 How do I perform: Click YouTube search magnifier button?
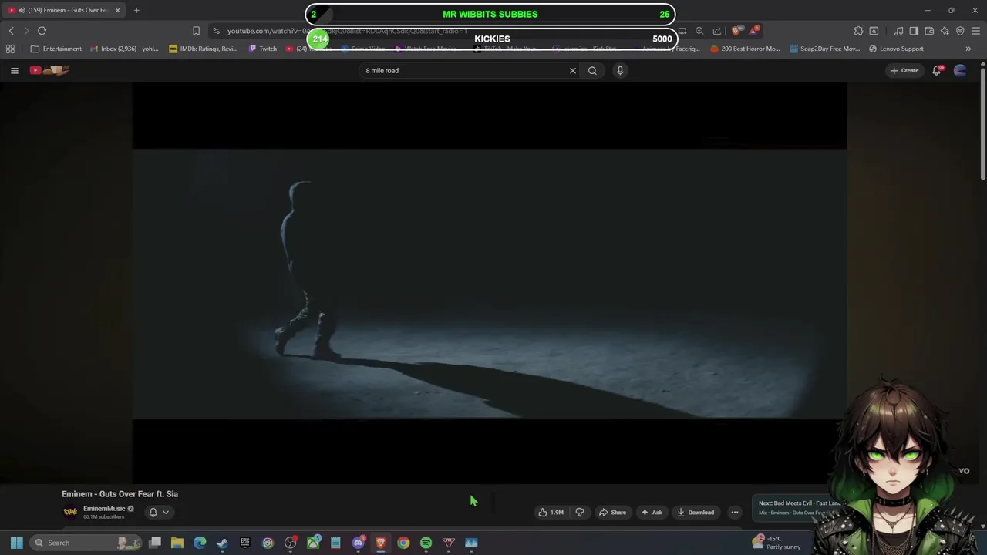[592, 70]
